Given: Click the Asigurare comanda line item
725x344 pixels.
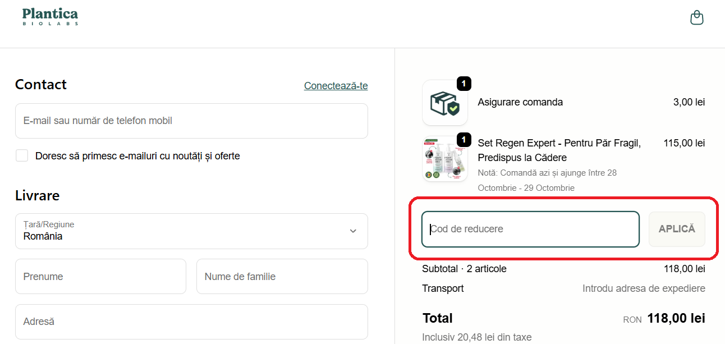Looking at the screenshot, I should pos(520,102).
